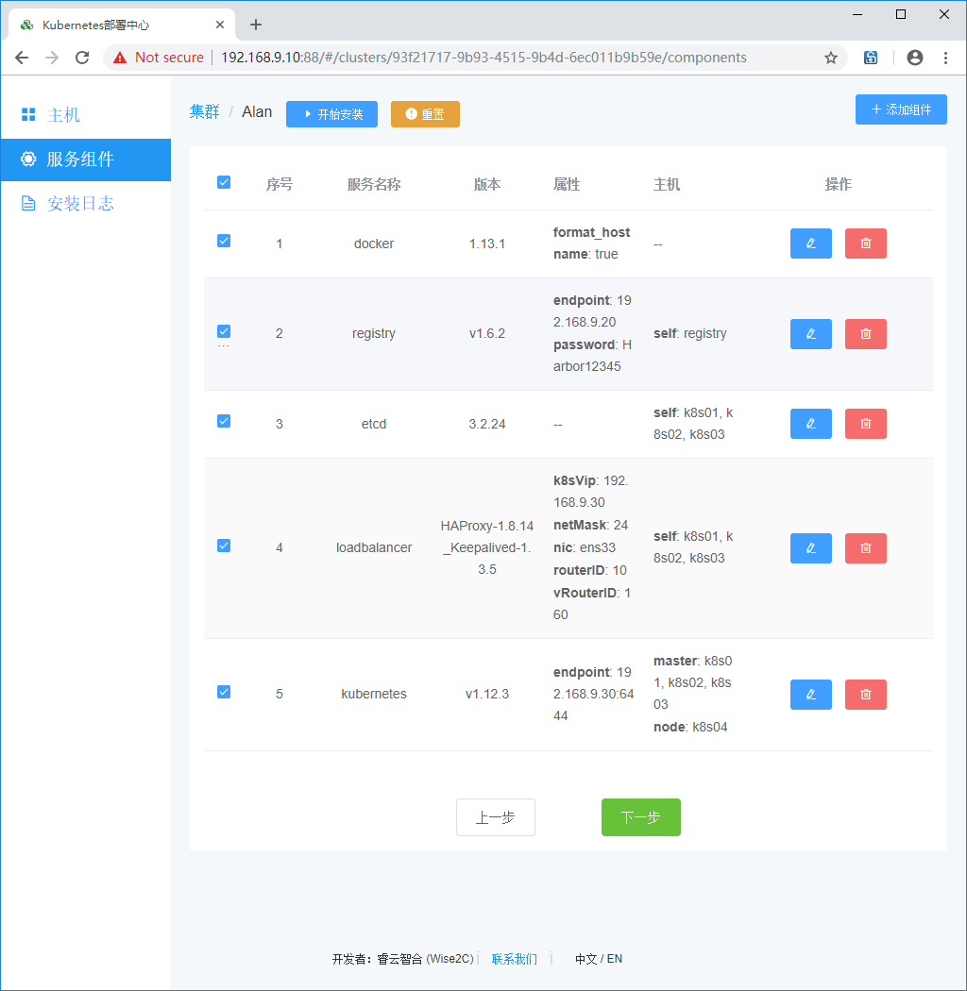
Task: Close the Kubernetes部署中心 tab
Action: coord(220,25)
